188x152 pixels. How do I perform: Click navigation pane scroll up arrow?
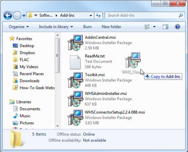[x=57, y=35]
